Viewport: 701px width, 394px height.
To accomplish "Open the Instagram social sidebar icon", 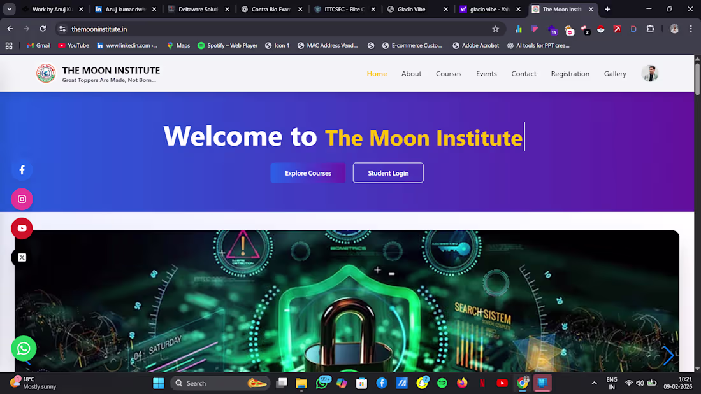I will pyautogui.click(x=22, y=199).
